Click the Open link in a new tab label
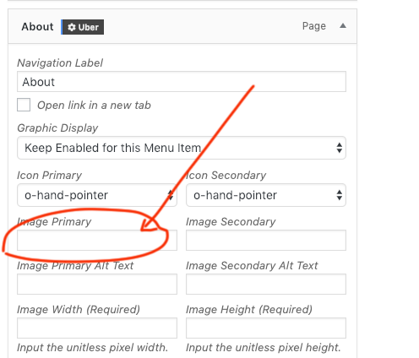The width and height of the screenshot is (419, 358). pos(94,106)
